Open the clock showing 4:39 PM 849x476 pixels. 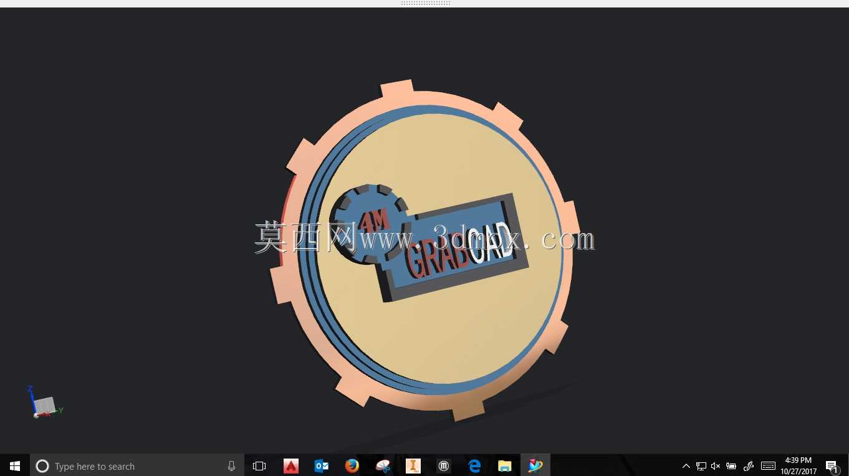[799, 465]
